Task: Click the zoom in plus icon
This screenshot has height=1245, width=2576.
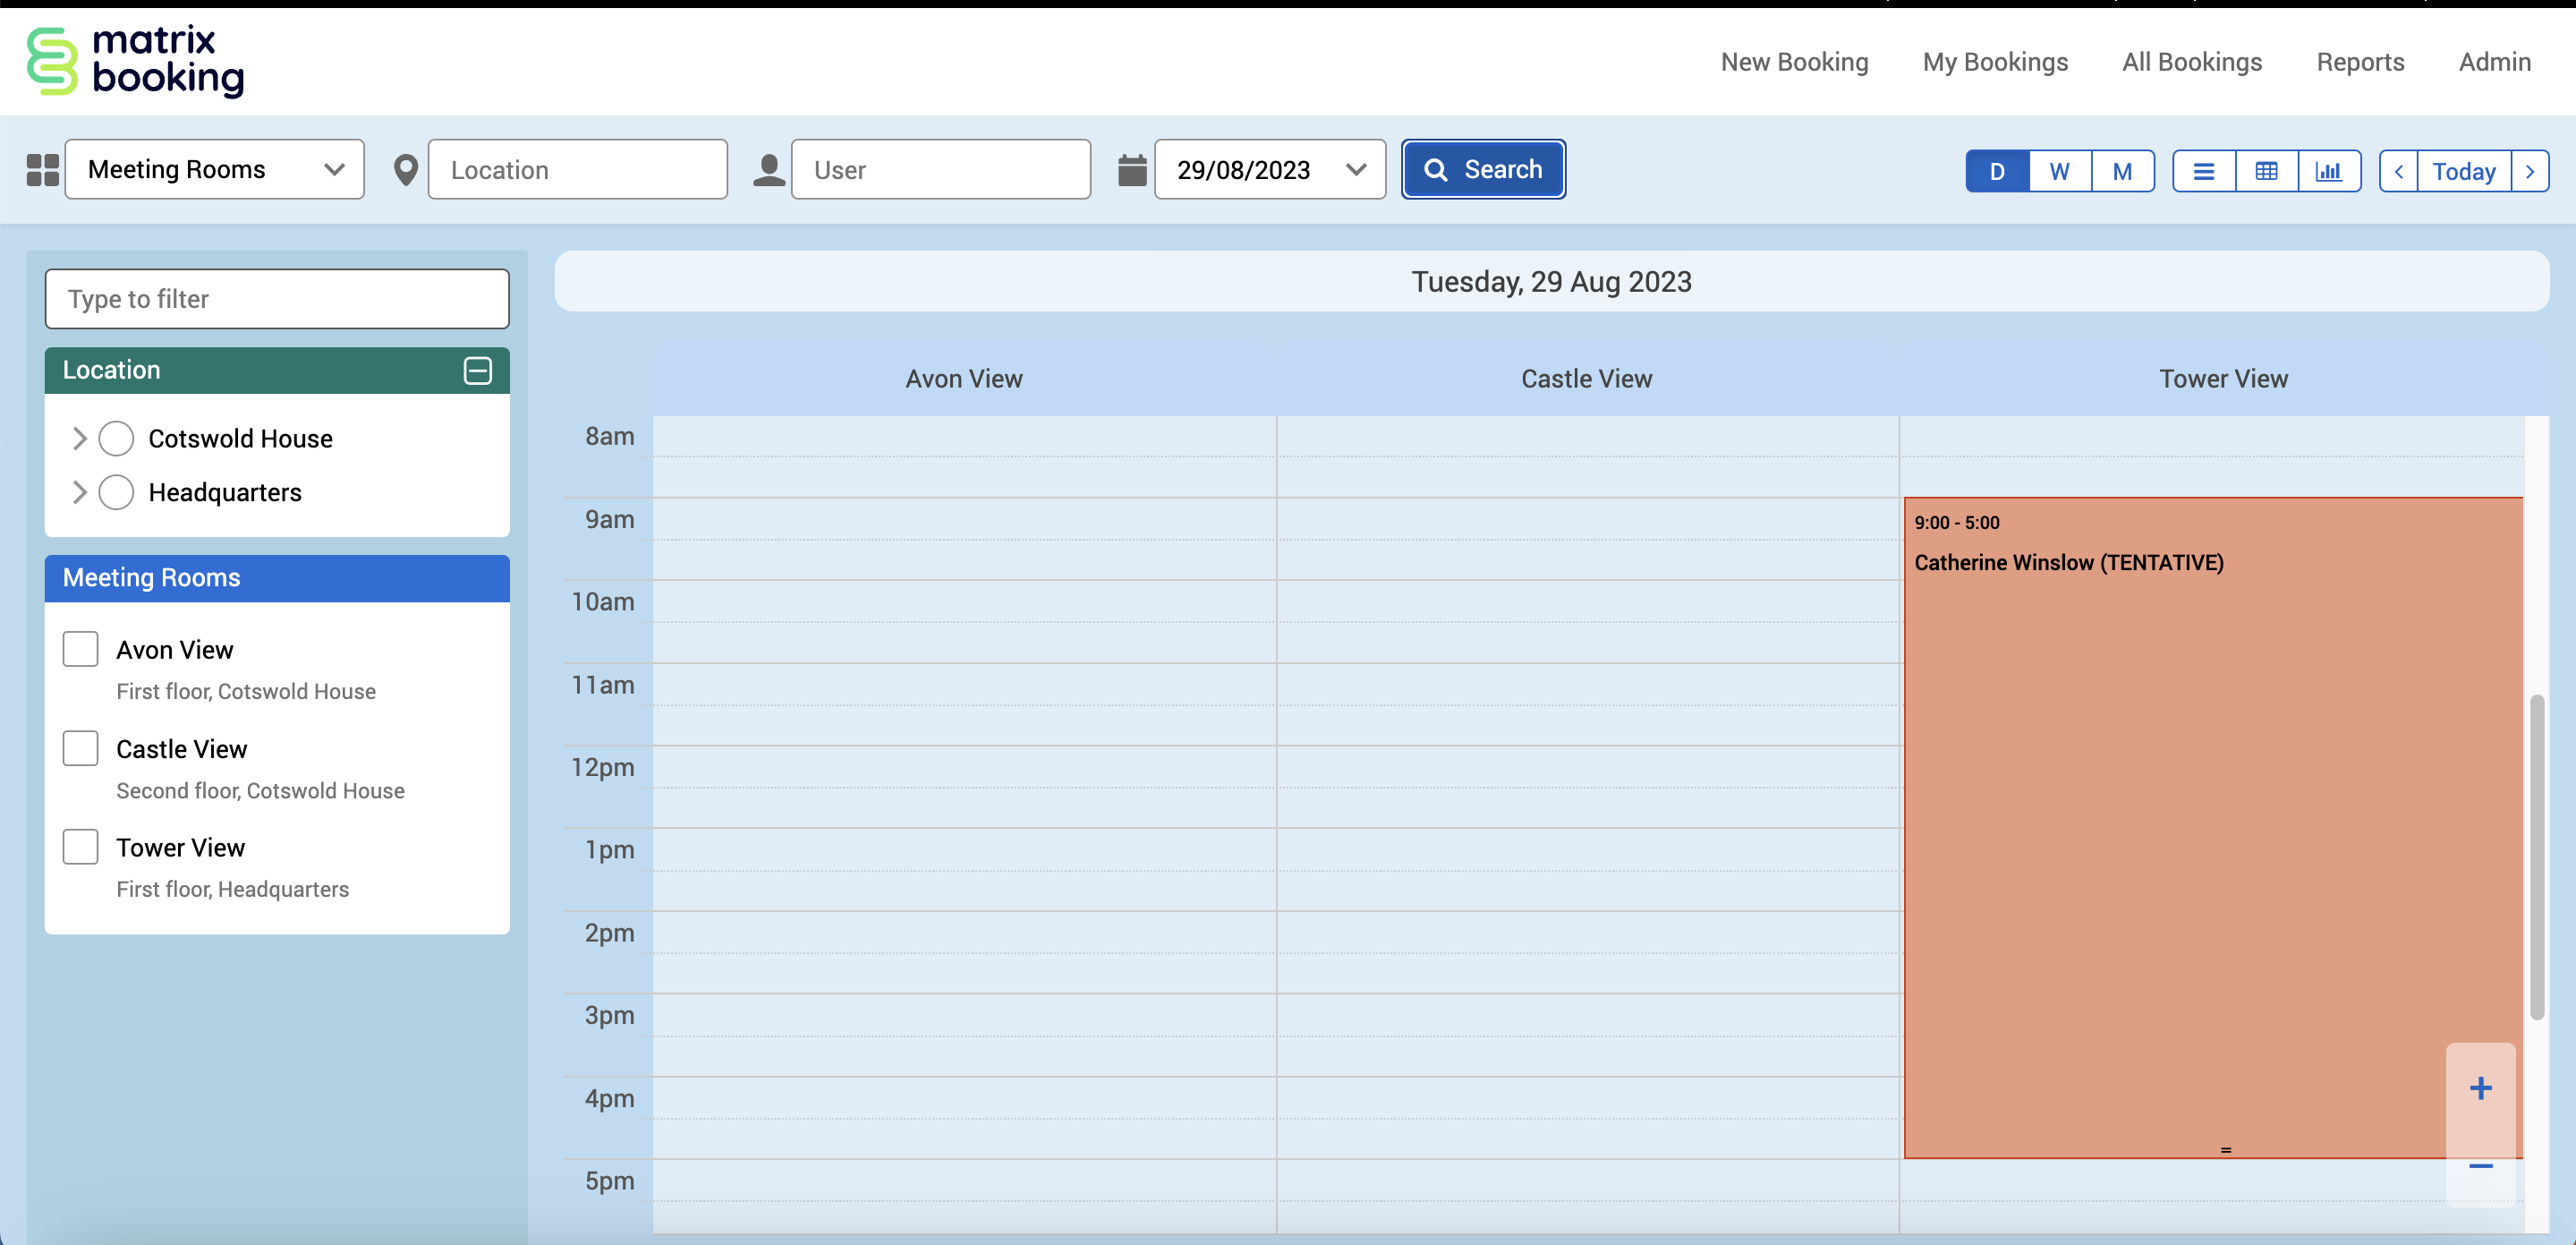Action: [2480, 1088]
